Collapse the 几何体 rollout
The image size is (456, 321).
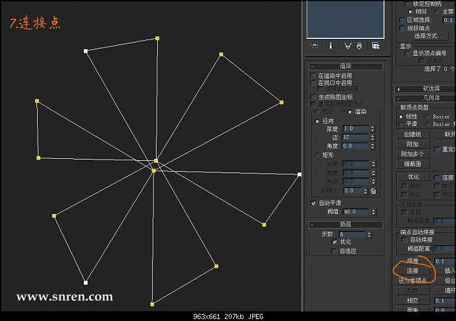425,98
